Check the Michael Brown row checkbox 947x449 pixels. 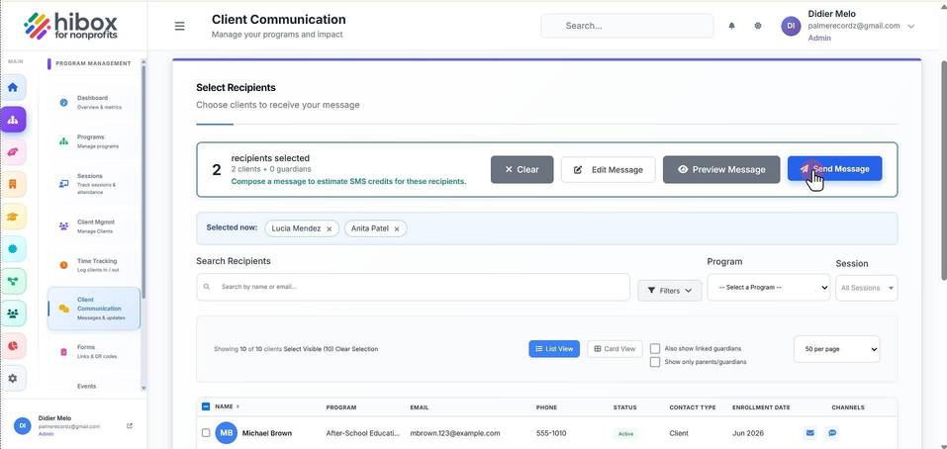206,433
